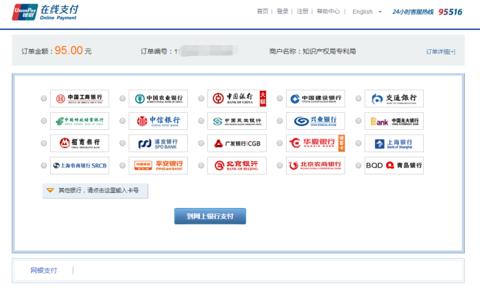Select the radio button for 平安银行
Screen dimensions: 480x288
(x=123, y=166)
